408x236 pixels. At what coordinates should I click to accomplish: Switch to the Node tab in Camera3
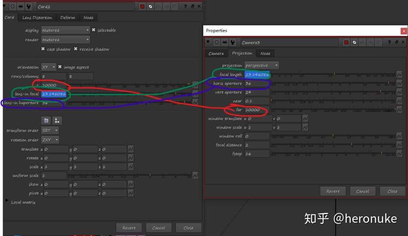[266, 53]
